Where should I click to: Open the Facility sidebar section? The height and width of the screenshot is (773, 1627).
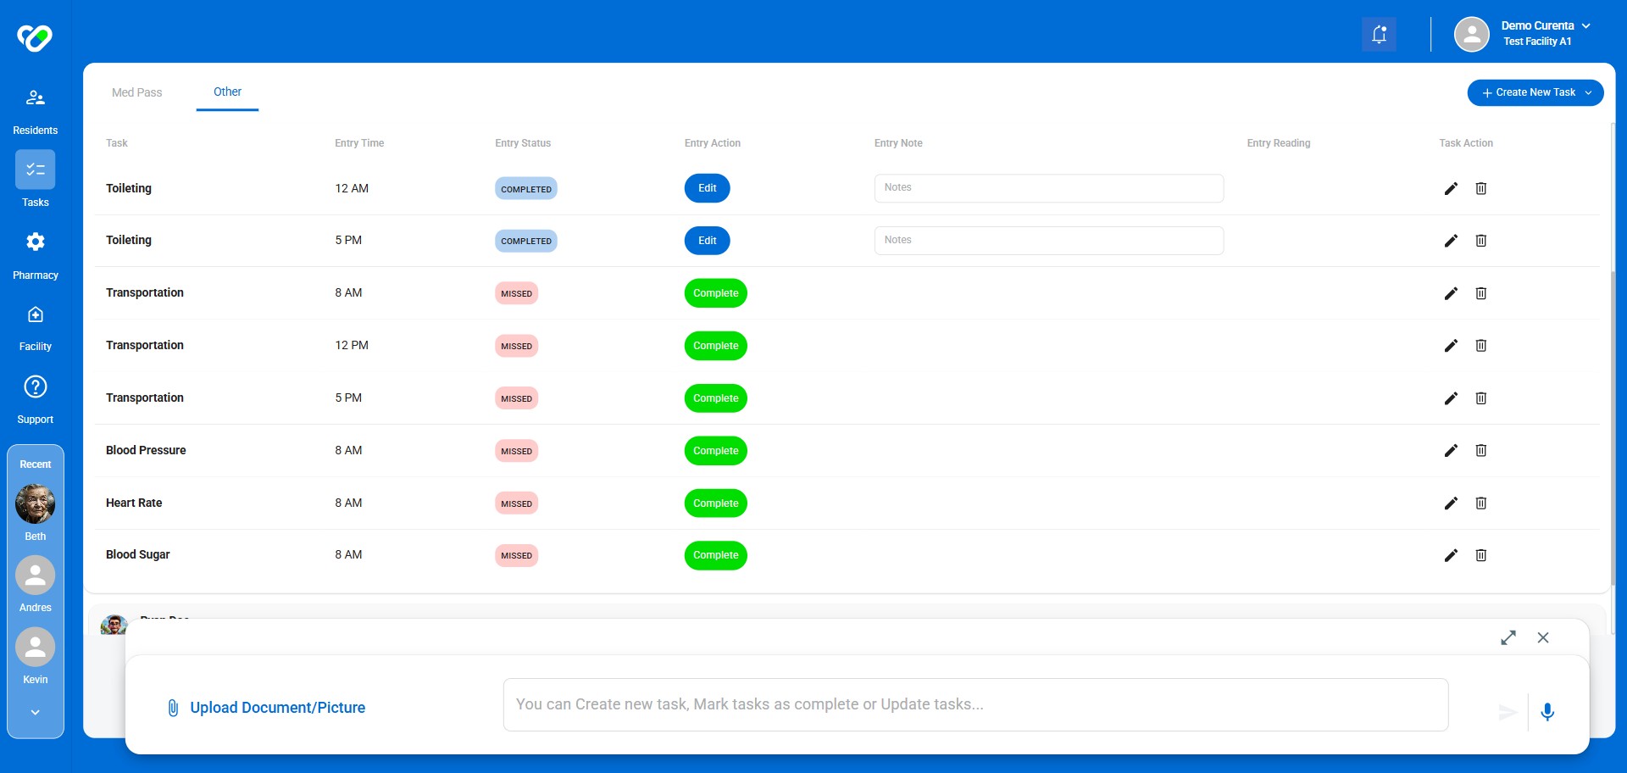[35, 328]
